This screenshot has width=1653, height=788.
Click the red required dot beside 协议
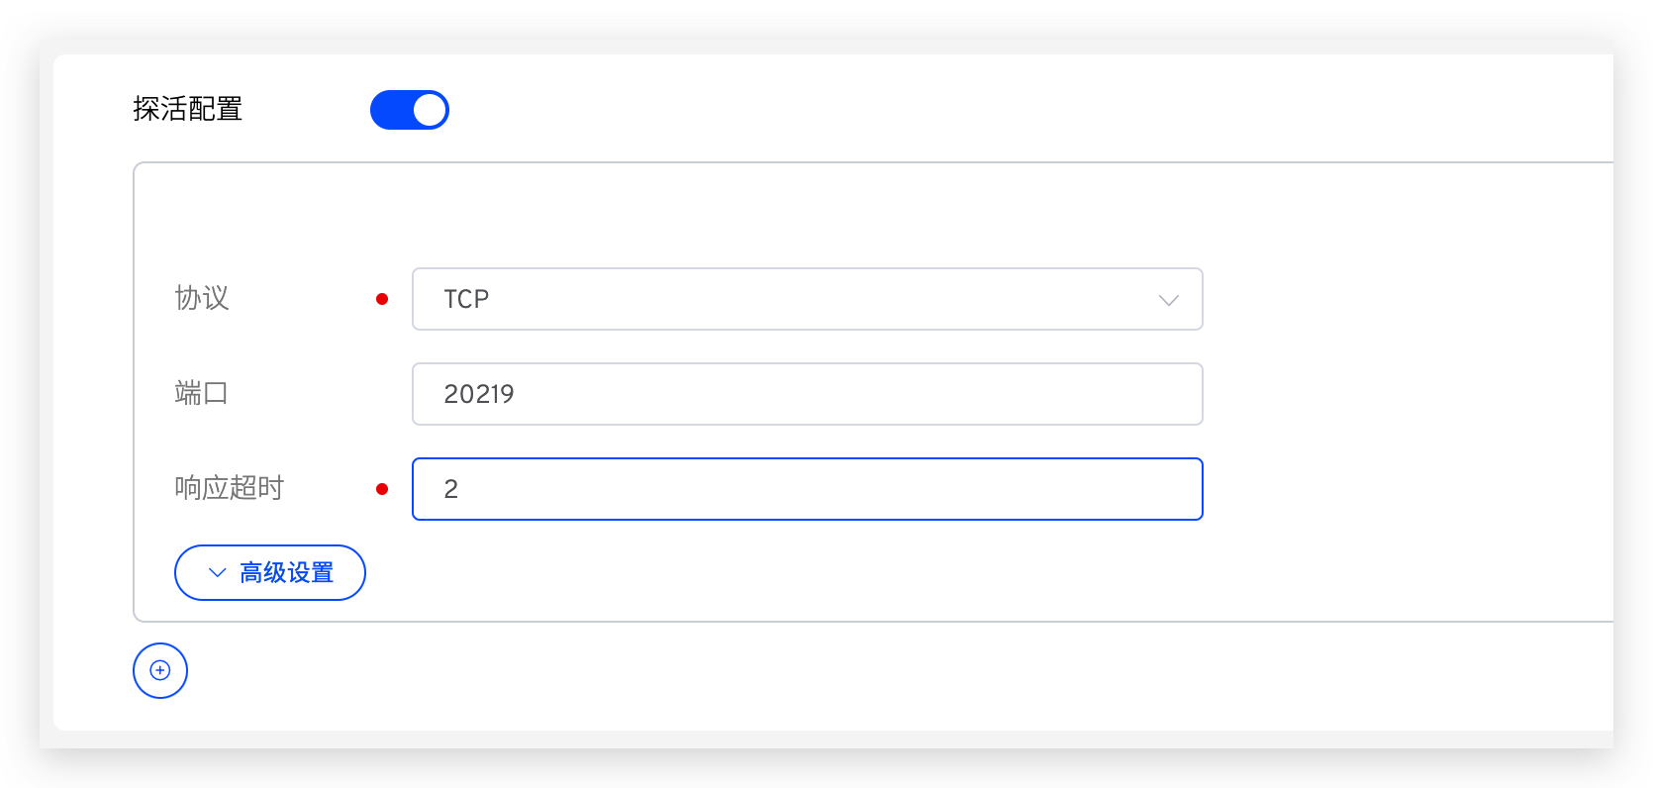pyautogui.click(x=382, y=299)
